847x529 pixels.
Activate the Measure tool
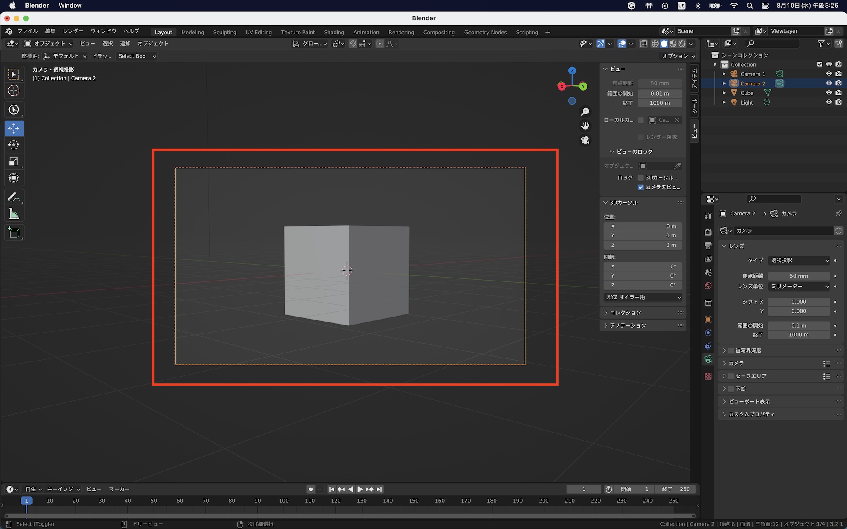tap(14, 214)
